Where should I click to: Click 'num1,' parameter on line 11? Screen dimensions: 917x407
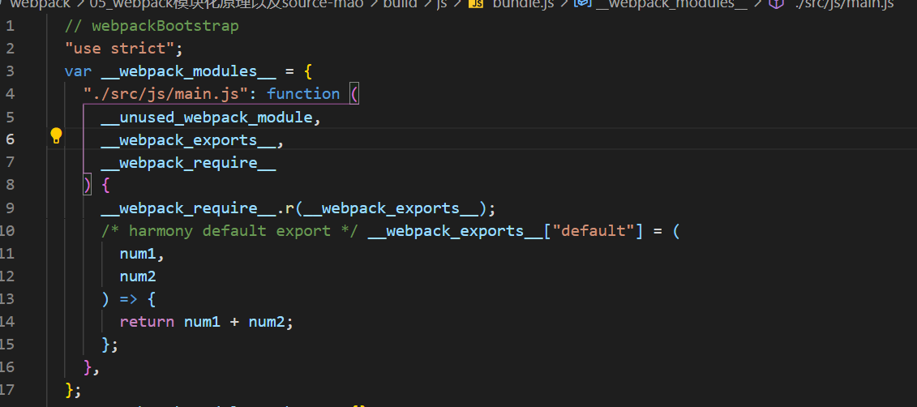point(143,253)
